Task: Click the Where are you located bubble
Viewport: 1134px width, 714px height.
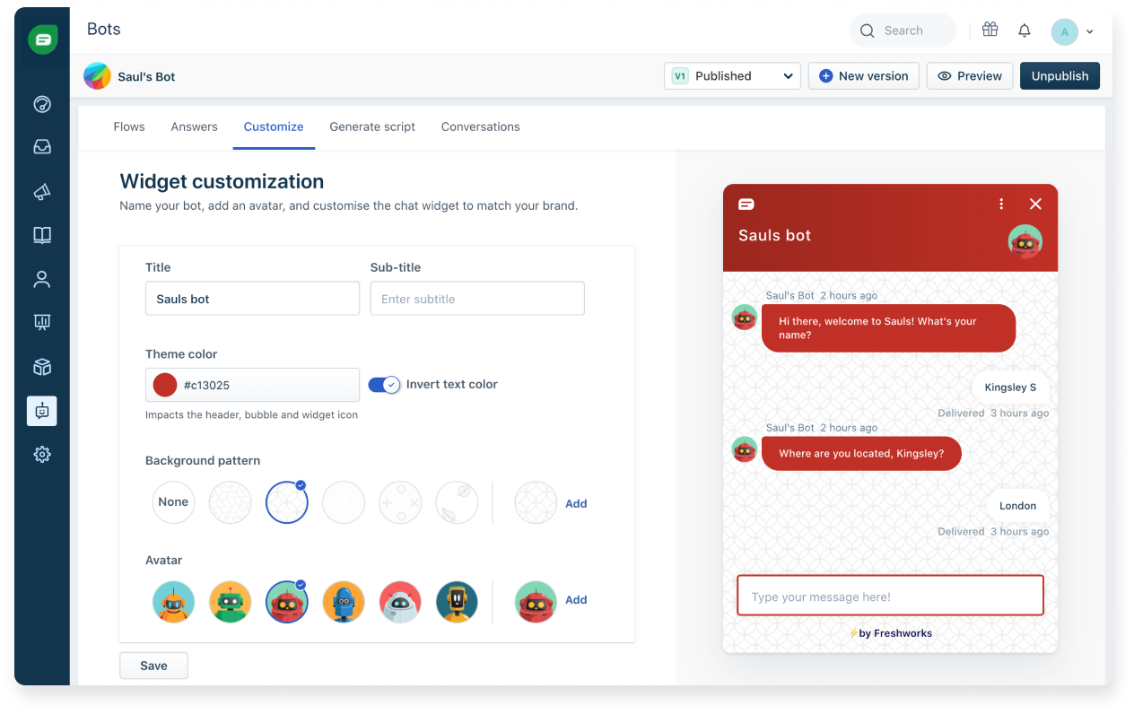Action: pos(861,454)
